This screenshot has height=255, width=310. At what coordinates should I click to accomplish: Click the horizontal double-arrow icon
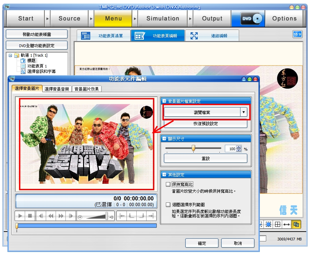[x=287, y=224]
